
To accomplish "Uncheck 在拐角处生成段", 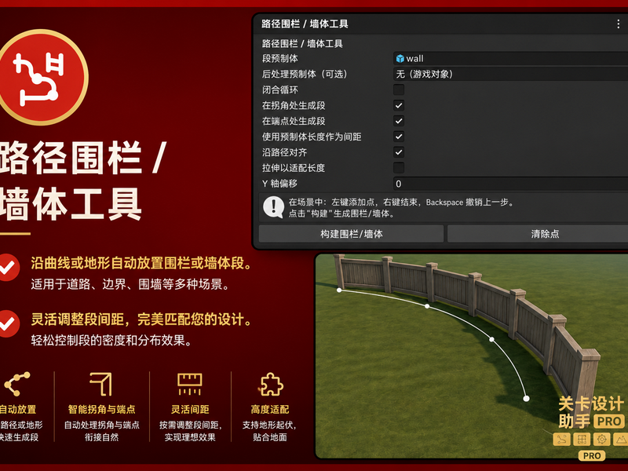I will coord(399,105).
